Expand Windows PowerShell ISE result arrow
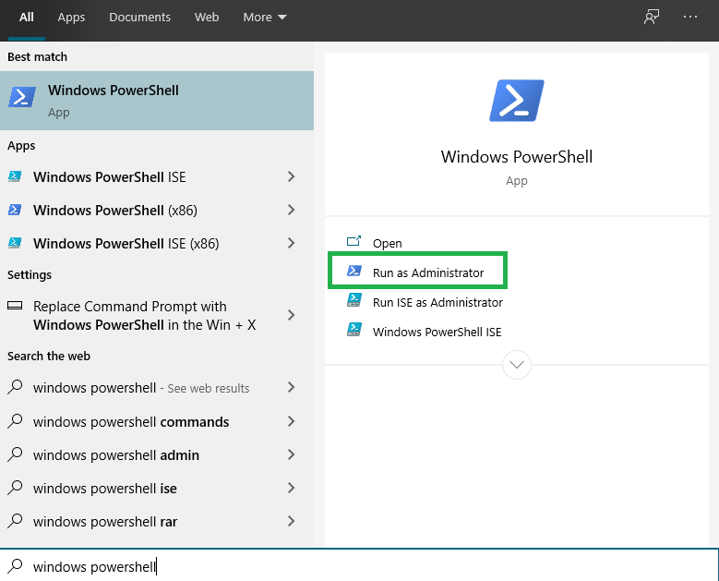Screen dimensions: 719x581 coord(291,176)
